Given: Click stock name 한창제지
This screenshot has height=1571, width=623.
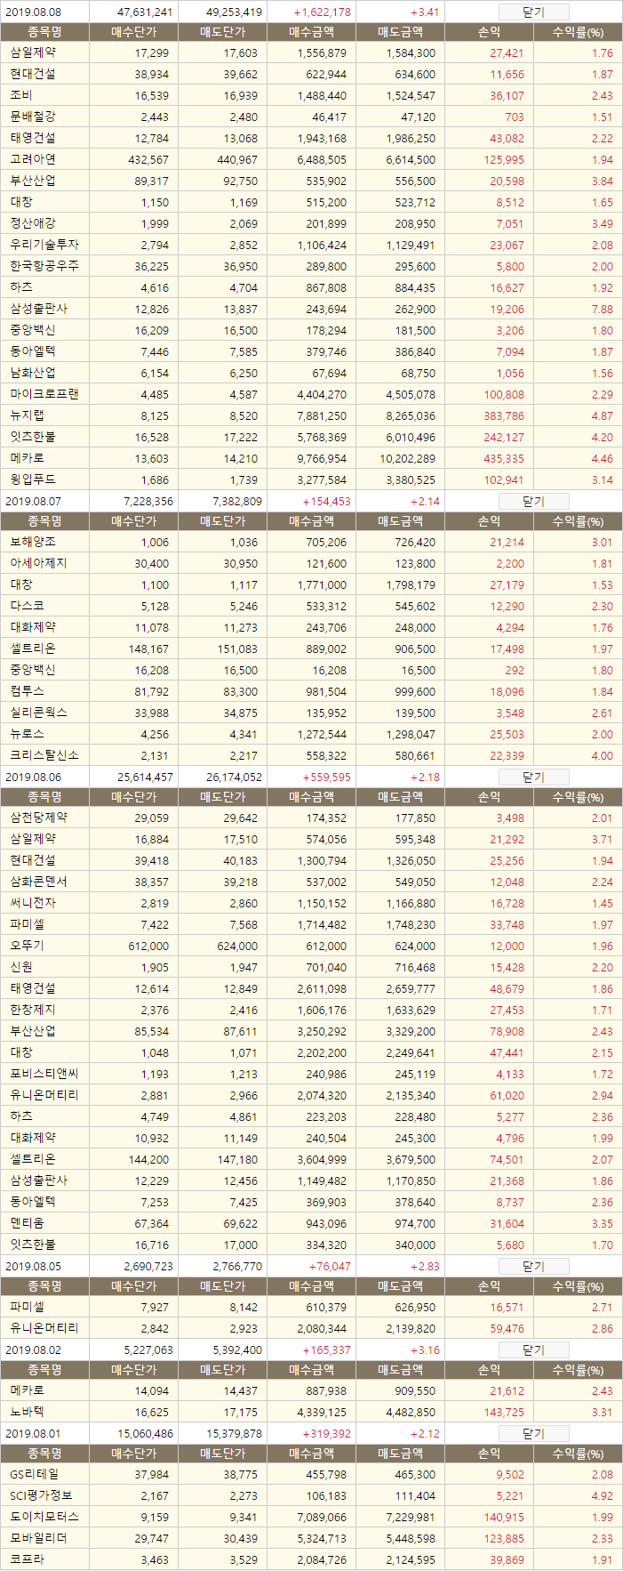Looking at the screenshot, I should [33, 1010].
